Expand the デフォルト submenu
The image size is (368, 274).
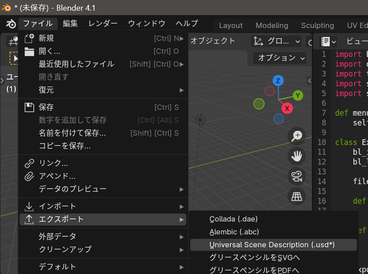(x=103, y=267)
